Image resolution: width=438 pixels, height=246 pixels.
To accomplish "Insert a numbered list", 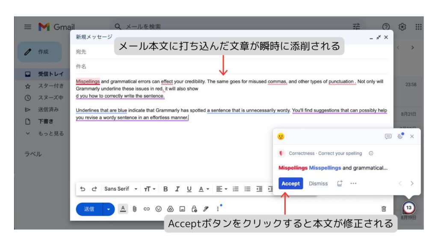I will pyautogui.click(x=236, y=189).
